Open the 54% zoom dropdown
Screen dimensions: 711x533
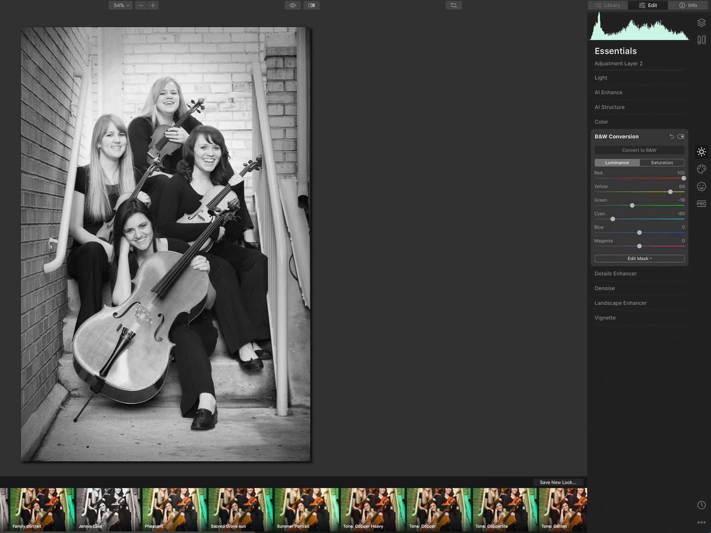pos(121,5)
